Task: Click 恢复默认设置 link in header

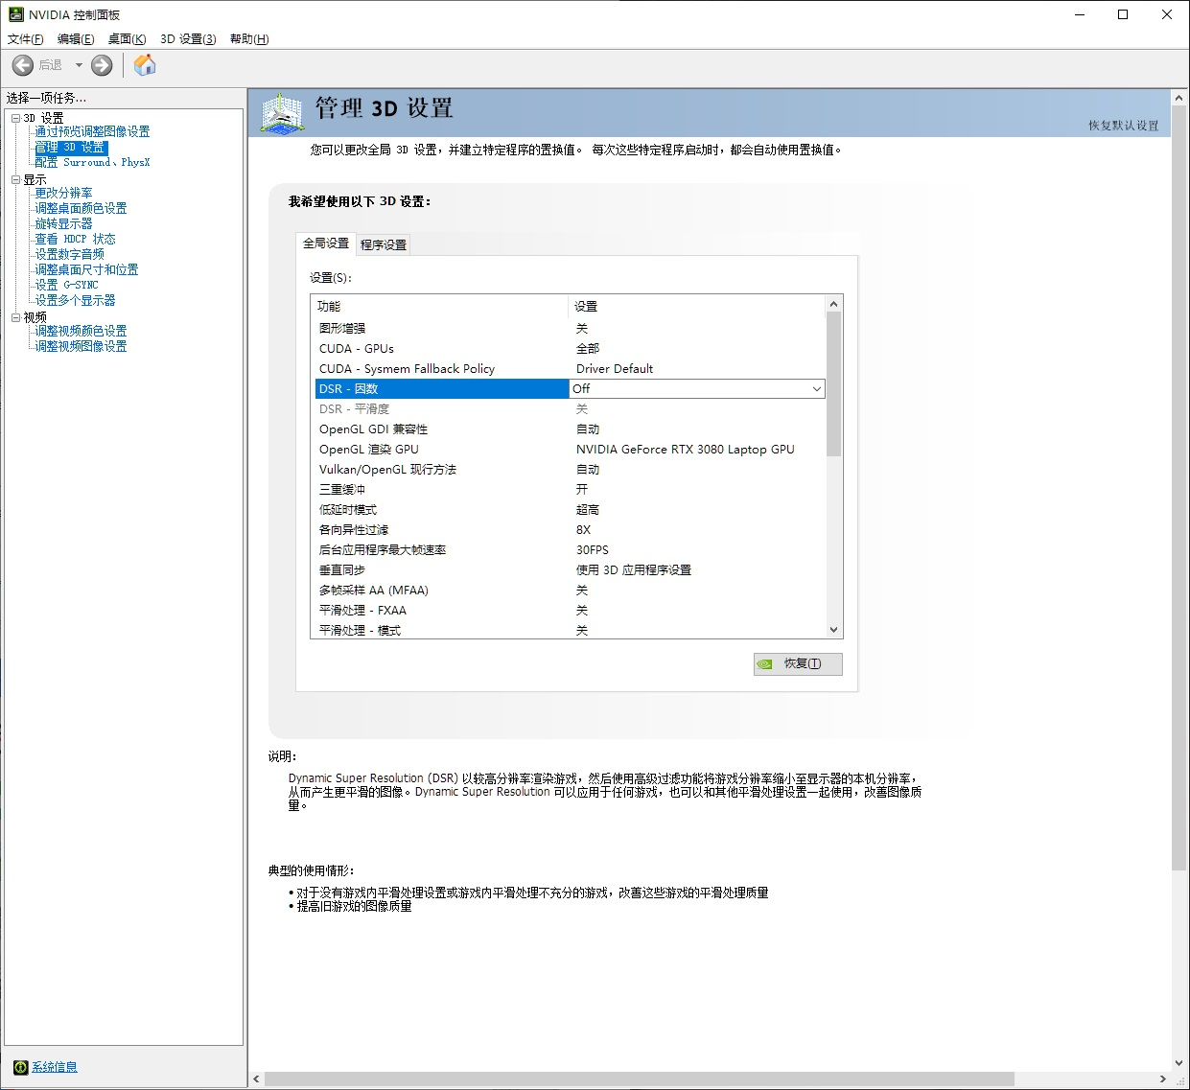Action: (x=1123, y=126)
